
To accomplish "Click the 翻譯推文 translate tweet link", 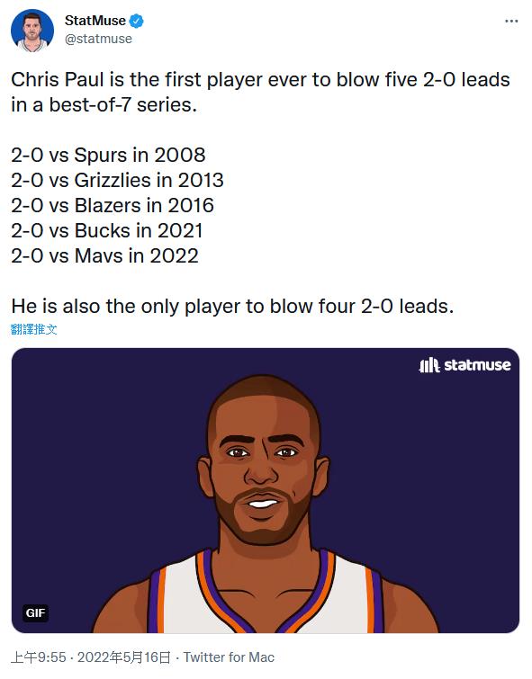I will (34, 329).
